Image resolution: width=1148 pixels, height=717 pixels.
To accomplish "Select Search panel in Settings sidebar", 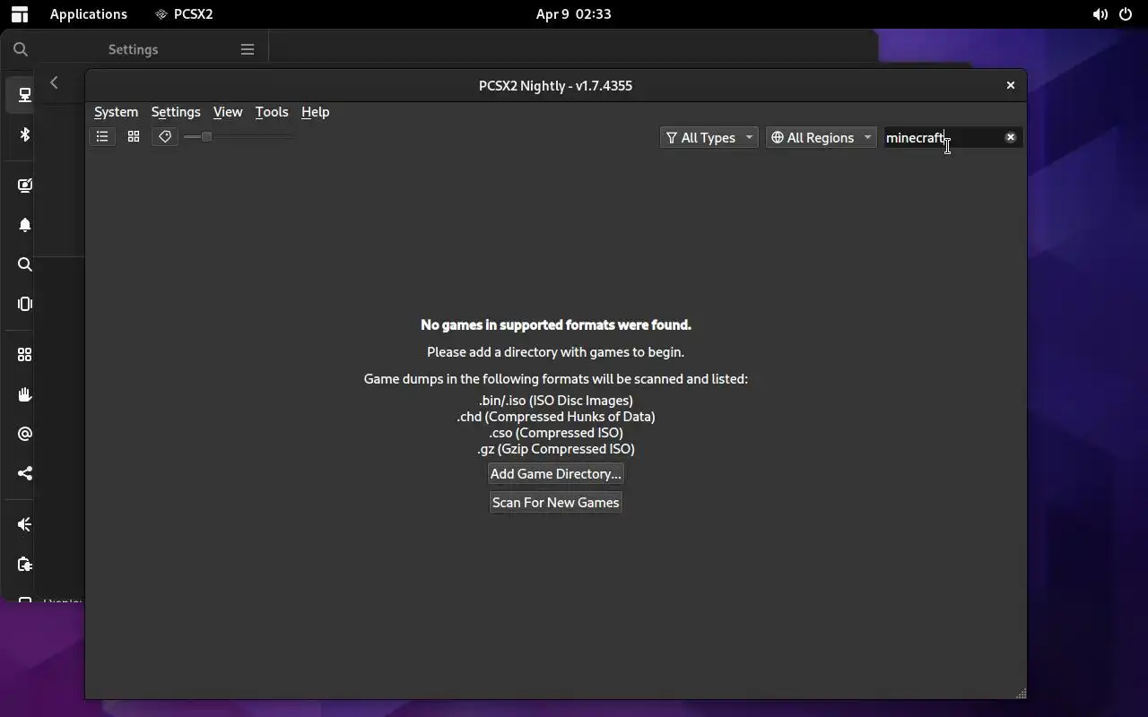I will click(x=25, y=264).
